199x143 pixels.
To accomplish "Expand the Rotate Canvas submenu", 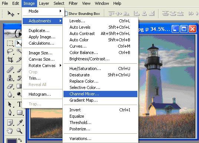I will (x=43, y=66).
